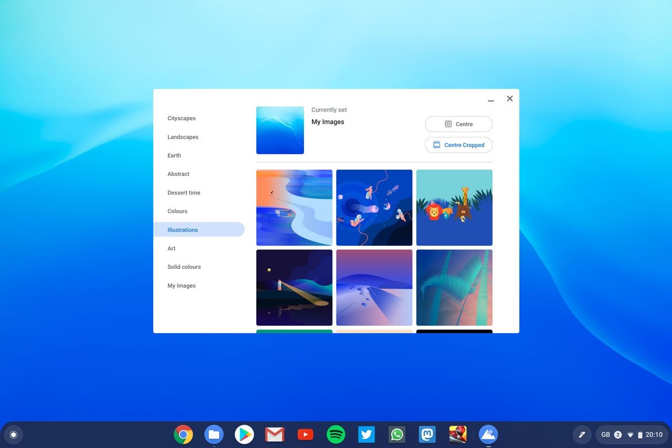The image size is (672, 448).
Task: Pick the astronauts in space wallpaper
Action: tap(374, 207)
